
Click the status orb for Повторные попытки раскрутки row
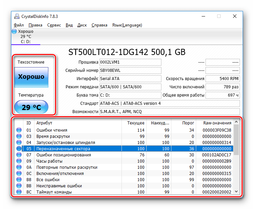click(x=19, y=167)
